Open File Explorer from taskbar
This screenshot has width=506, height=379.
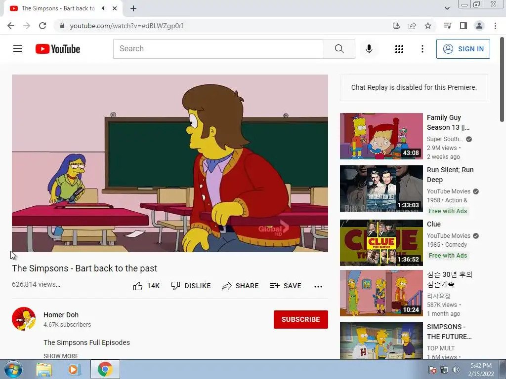click(x=44, y=369)
